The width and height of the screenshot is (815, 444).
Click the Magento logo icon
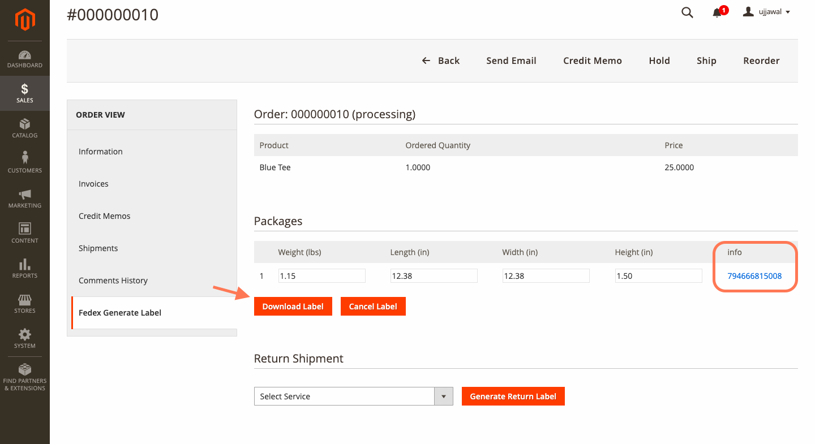pyautogui.click(x=25, y=19)
